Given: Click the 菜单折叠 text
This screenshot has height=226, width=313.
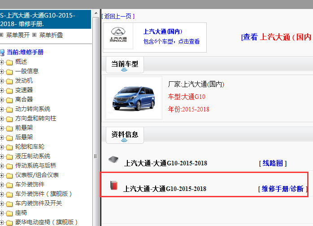Looking at the screenshot, I should coord(51,35).
